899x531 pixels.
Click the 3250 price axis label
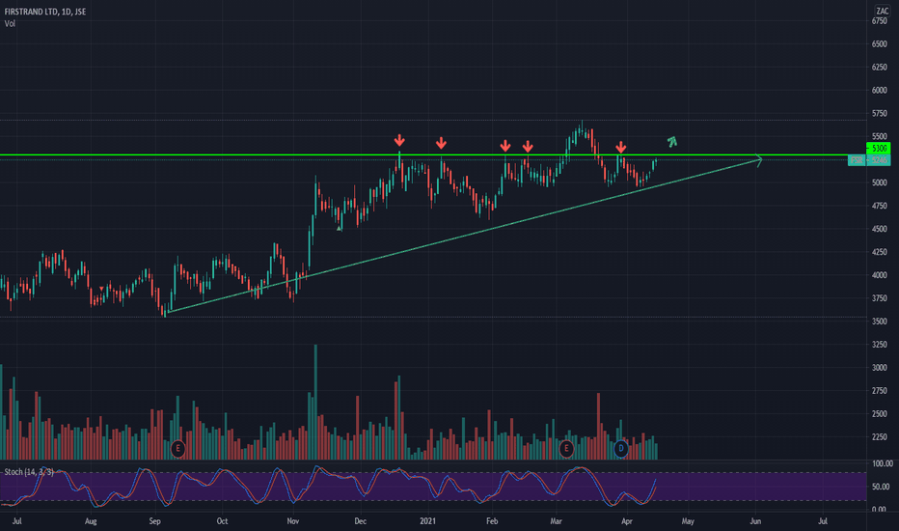(879, 345)
